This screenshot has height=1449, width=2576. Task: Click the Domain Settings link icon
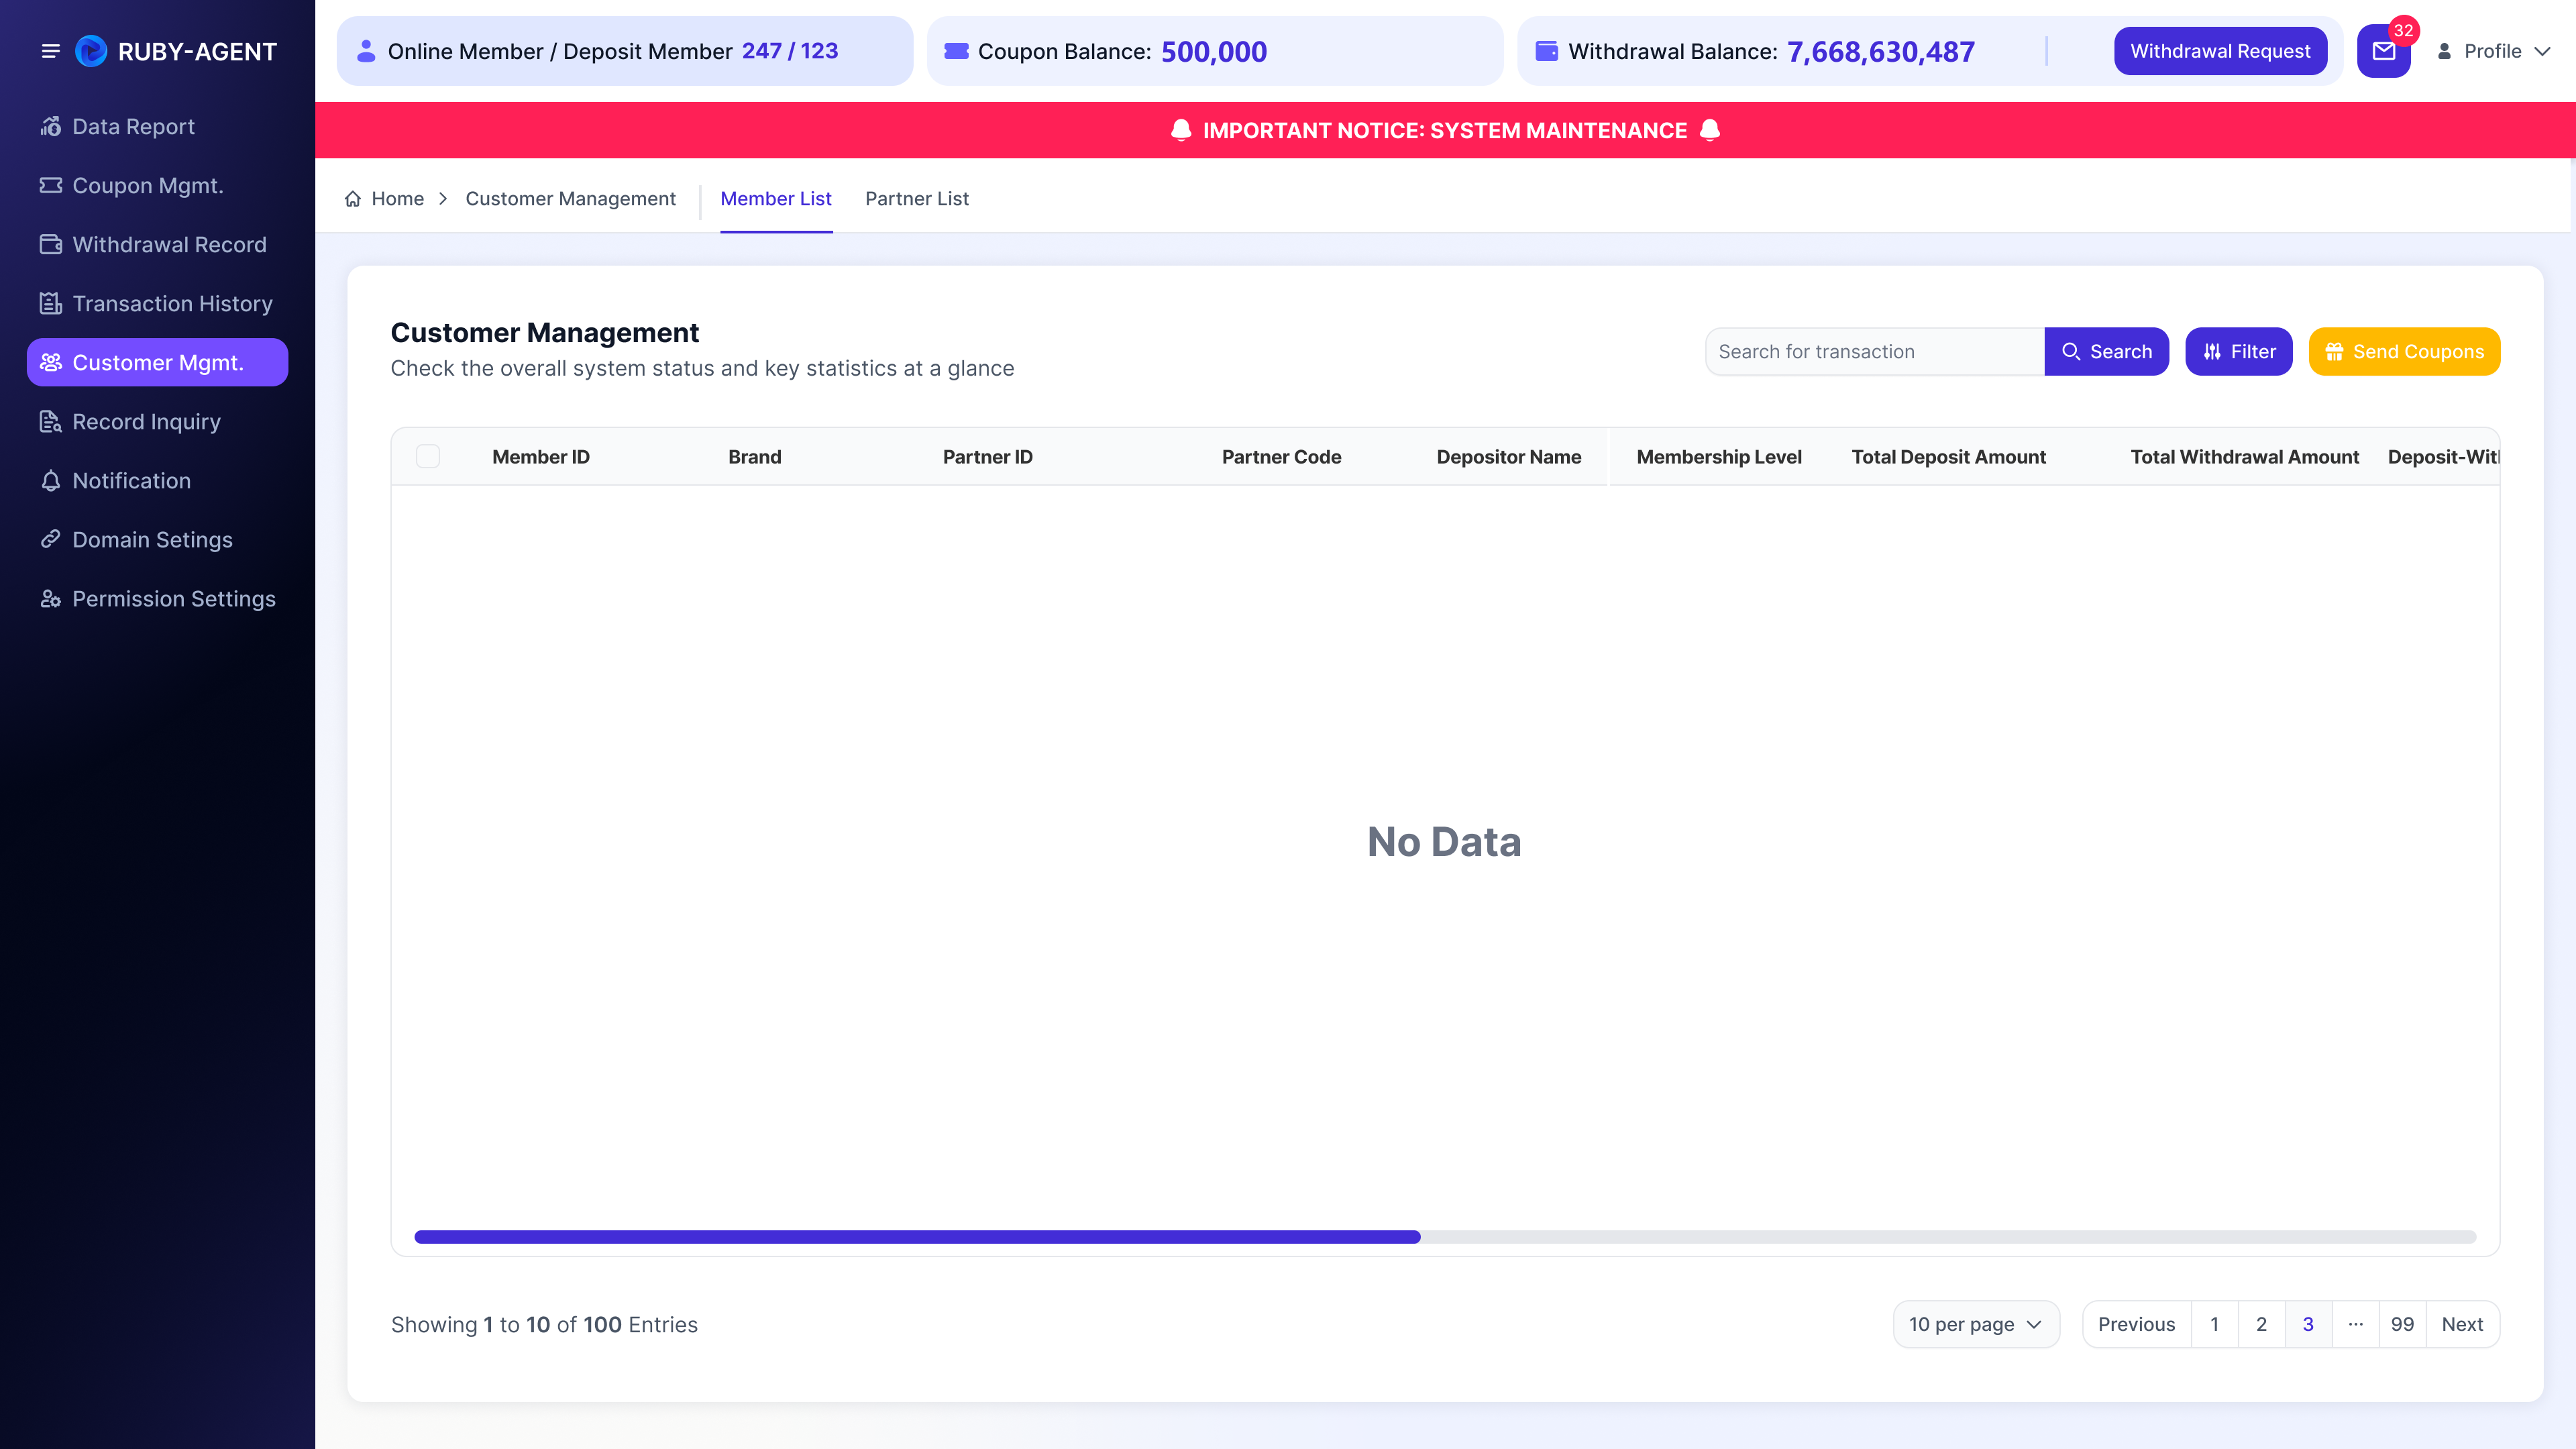click(x=51, y=540)
